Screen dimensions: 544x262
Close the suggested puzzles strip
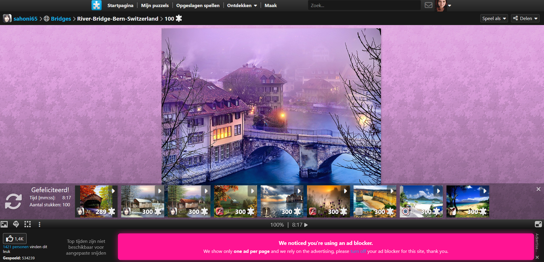[538, 189]
